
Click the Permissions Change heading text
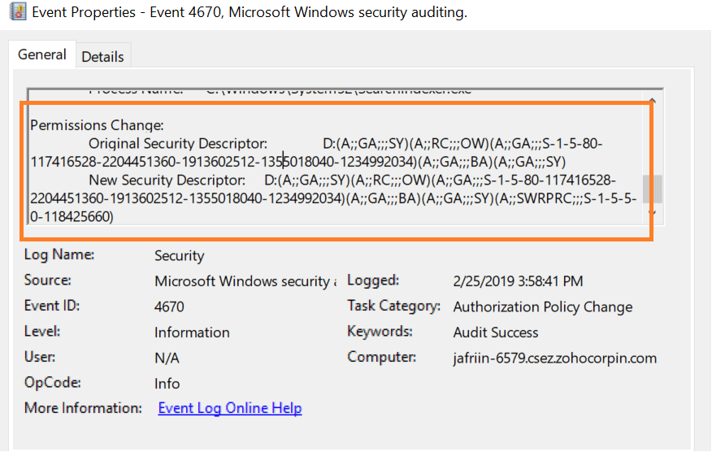click(98, 126)
